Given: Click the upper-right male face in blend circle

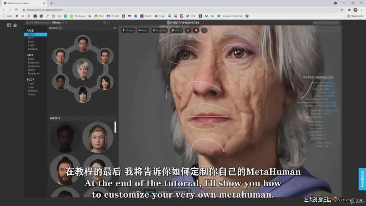Looking at the screenshot, I should tap(105, 56).
